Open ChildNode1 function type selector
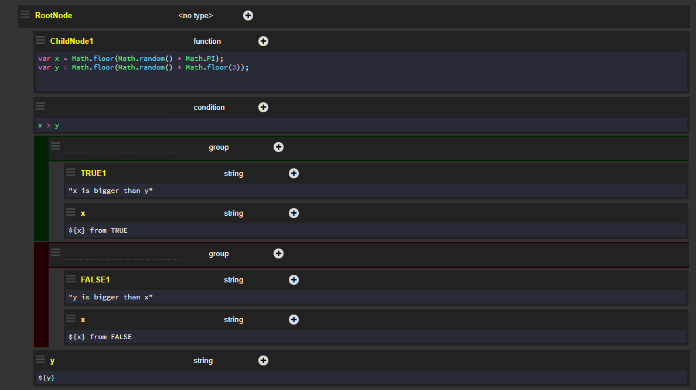This screenshot has width=696, height=390. (207, 41)
